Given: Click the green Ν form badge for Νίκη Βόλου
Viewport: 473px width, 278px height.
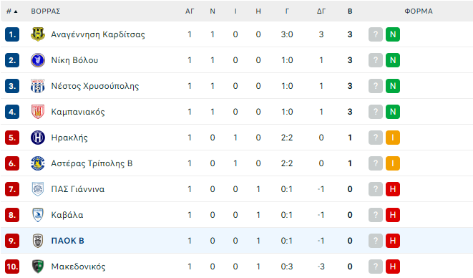Looking at the screenshot, I should pos(393,60).
